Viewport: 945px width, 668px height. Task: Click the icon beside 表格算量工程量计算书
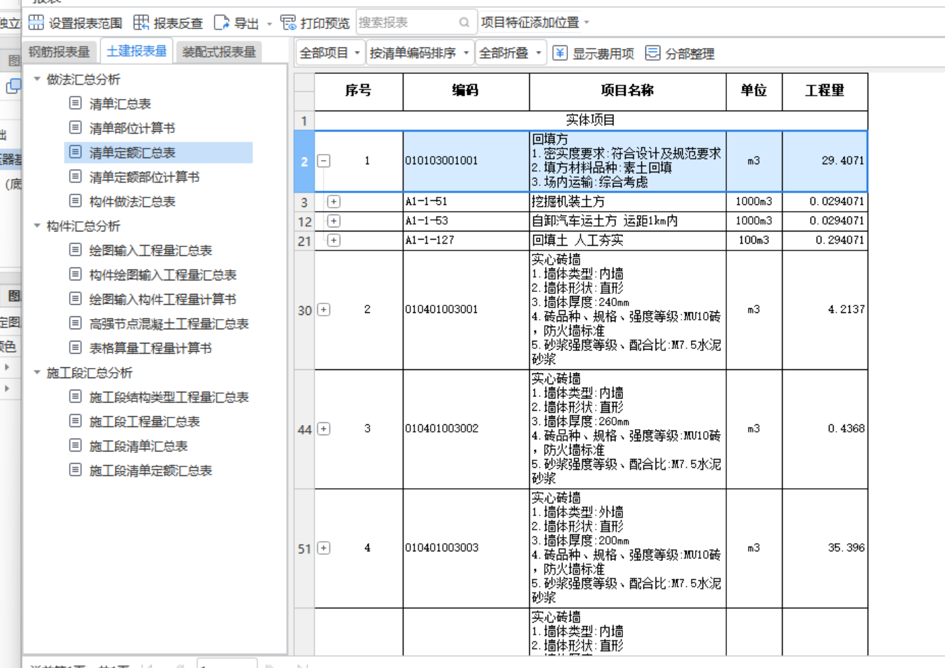click(75, 348)
